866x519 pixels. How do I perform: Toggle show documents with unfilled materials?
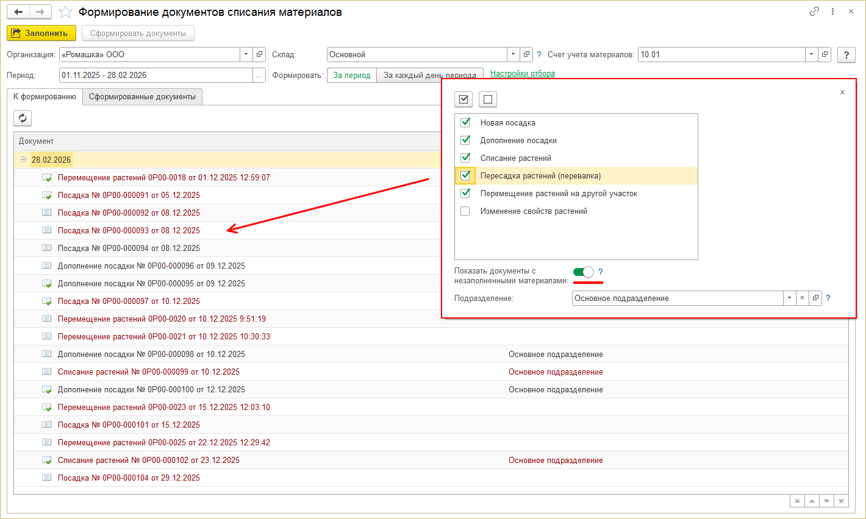[x=583, y=272]
